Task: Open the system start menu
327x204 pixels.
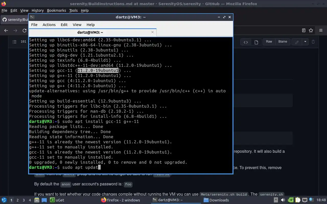Action: (x=4, y=200)
